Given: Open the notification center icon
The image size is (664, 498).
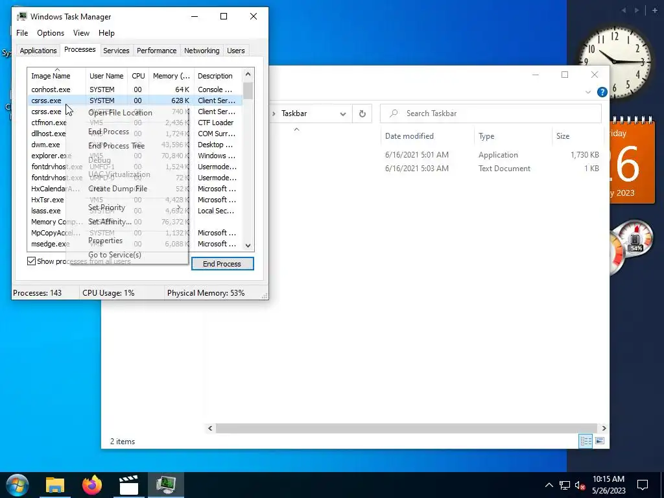Looking at the screenshot, I should coord(643,485).
